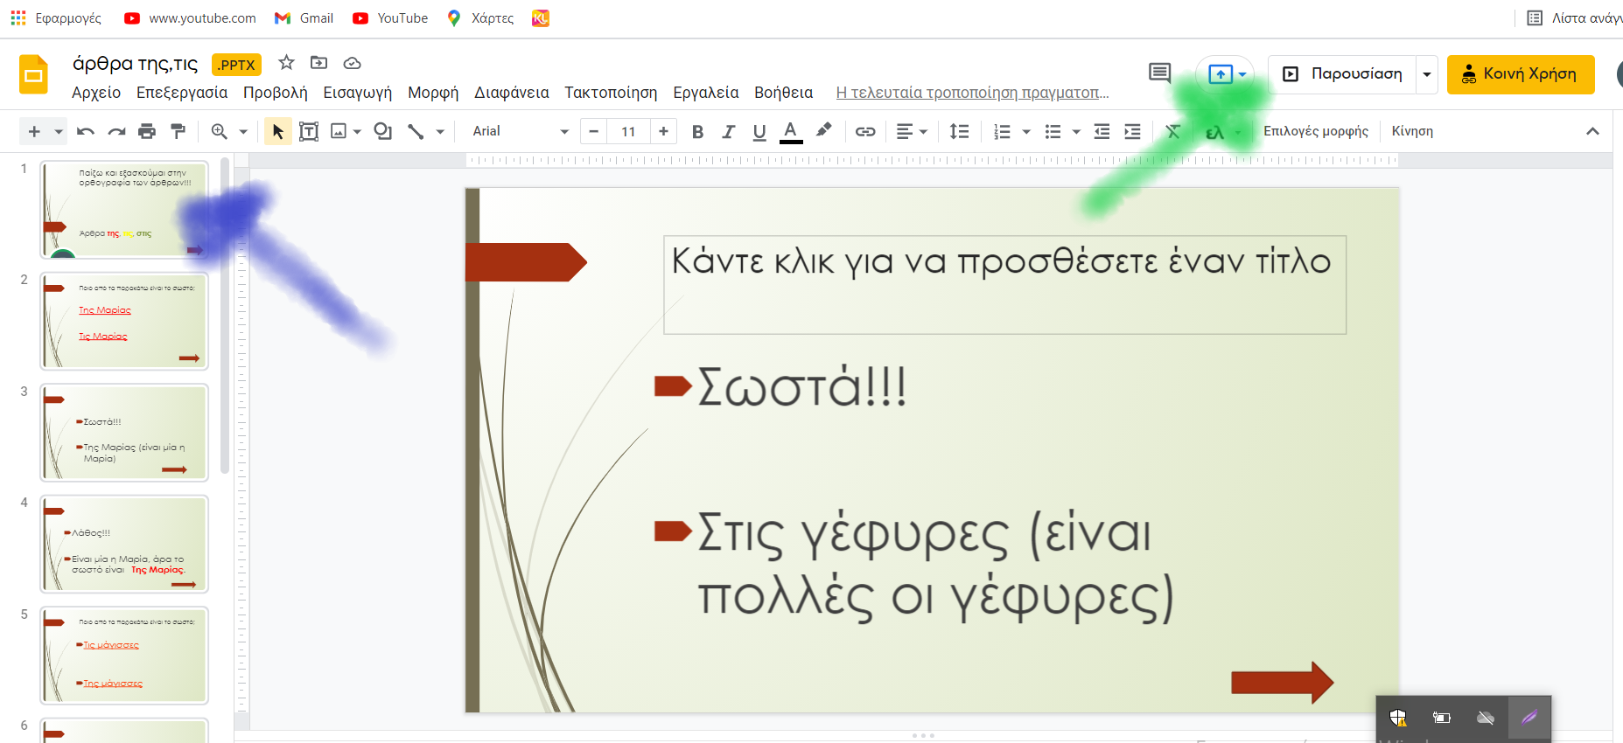
Task: Click the Κοινή Χρήση share button
Action: pyautogui.click(x=1520, y=74)
